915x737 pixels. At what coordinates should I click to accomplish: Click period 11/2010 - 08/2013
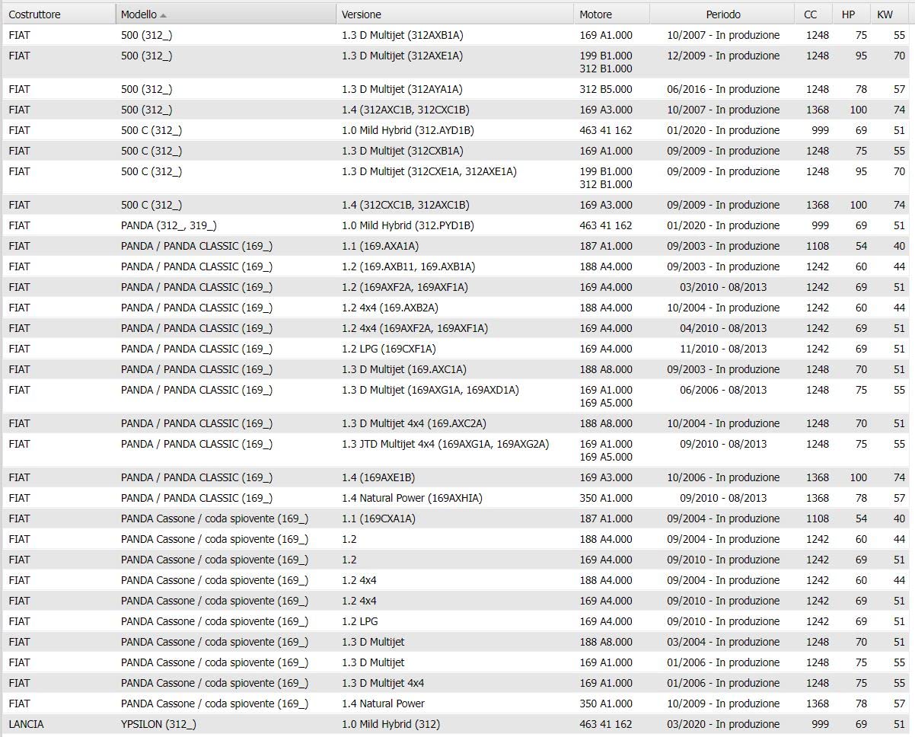point(723,349)
